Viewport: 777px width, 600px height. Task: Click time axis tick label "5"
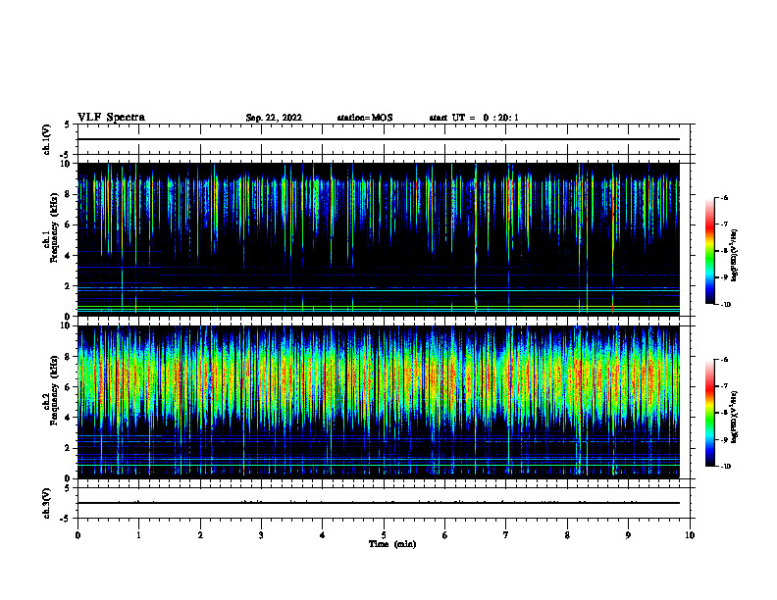pyautogui.click(x=384, y=535)
